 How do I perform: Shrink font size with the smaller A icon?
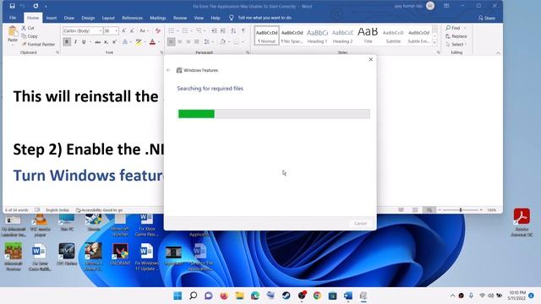(132, 30)
